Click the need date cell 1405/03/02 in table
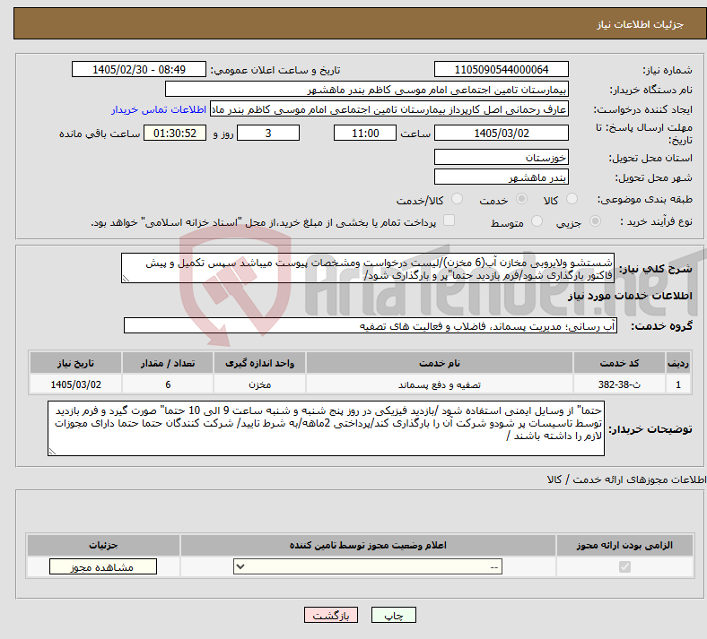707x639 pixels. 75,384
